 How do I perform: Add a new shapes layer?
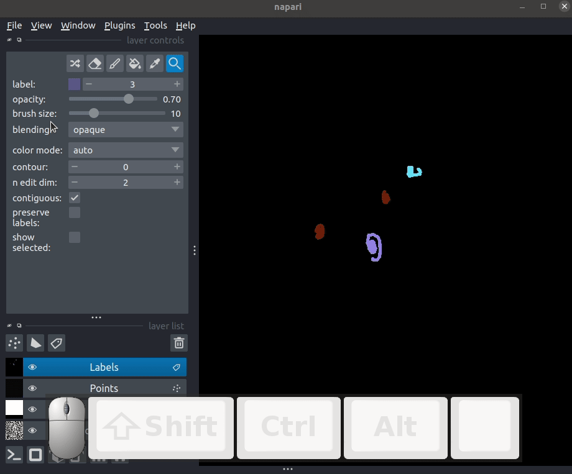tap(35, 343)
